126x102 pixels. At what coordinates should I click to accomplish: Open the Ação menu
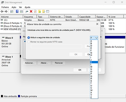(x=14, y=7)
